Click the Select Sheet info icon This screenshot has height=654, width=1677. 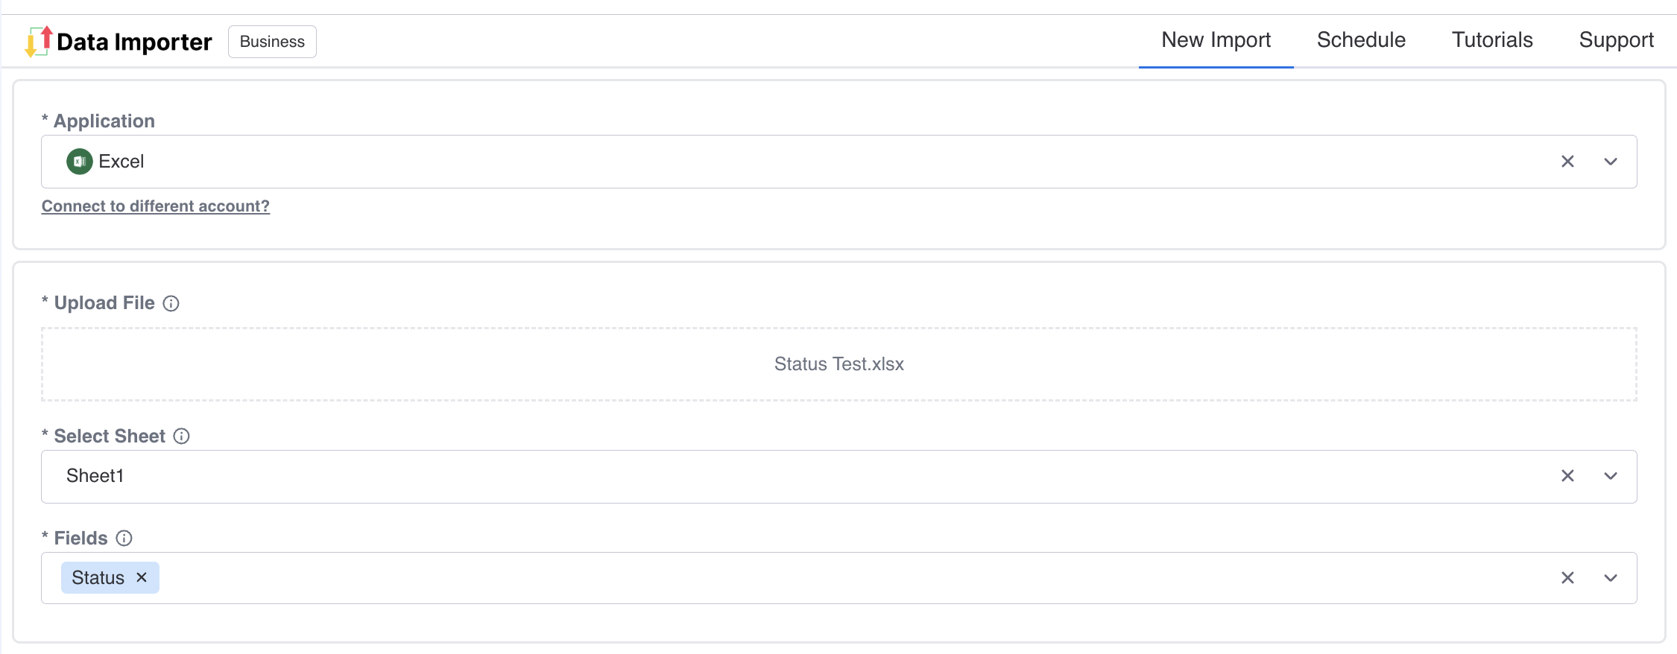click(x=181, y=436)
